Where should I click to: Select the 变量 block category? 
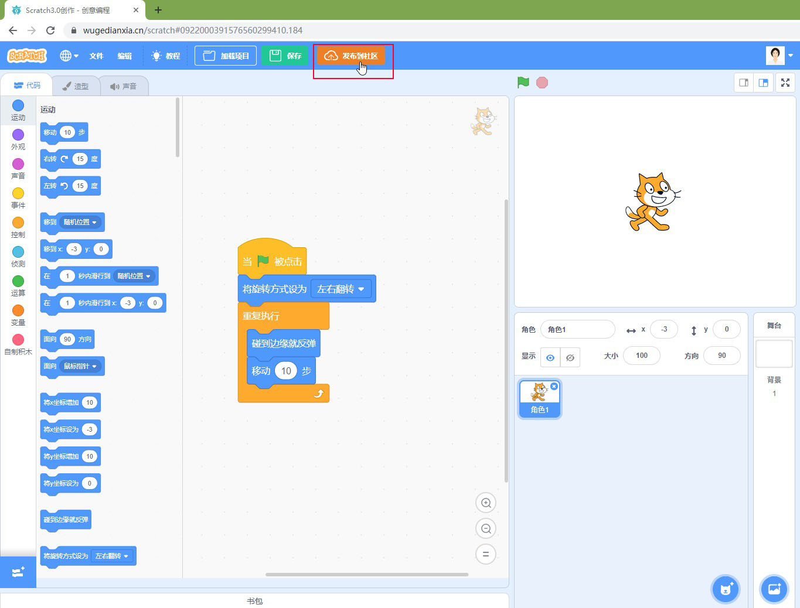(x=18, y=315)
